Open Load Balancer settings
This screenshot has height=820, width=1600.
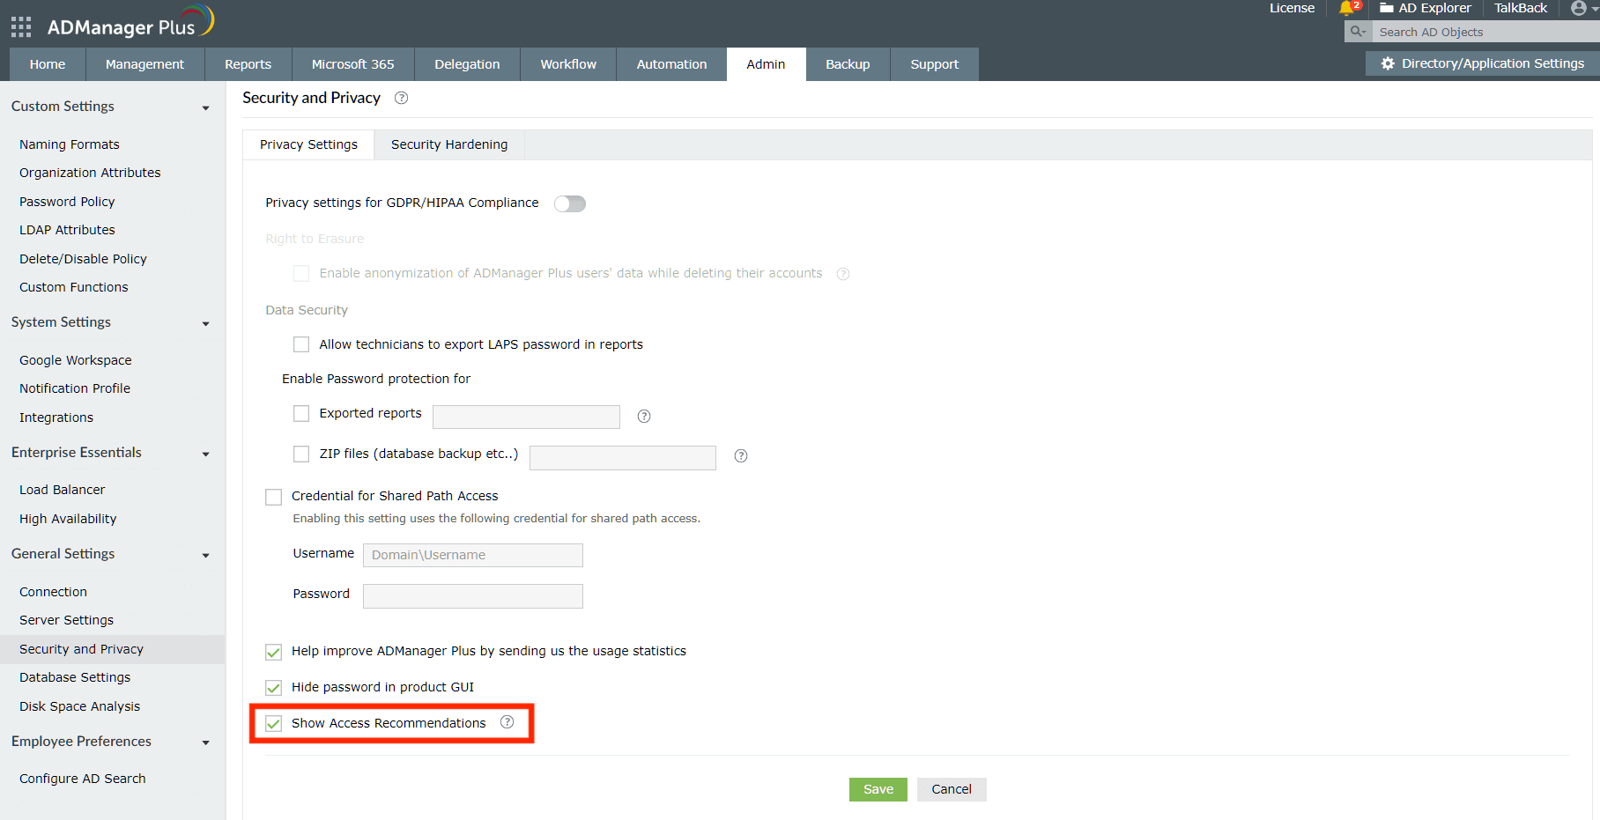[62, 490]
